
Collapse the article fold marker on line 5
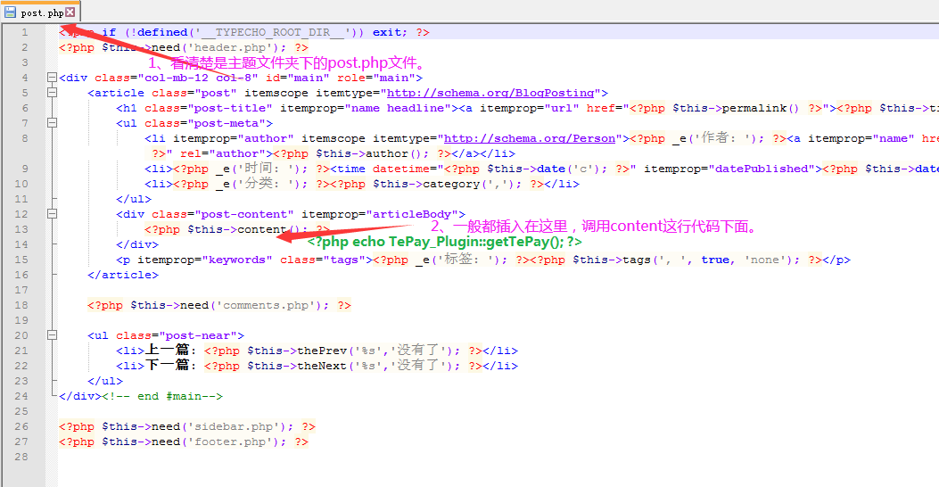52,93
